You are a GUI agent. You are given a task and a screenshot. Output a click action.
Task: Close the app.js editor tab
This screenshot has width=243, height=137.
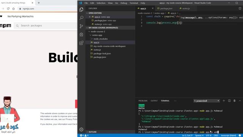click(x=153, y=8)
